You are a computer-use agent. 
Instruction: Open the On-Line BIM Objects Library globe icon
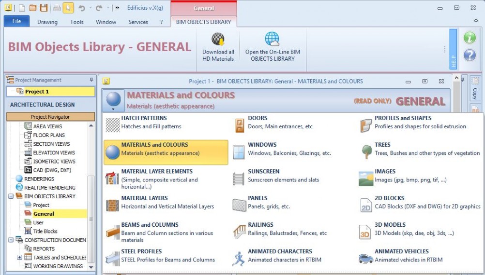coord(272,39)
